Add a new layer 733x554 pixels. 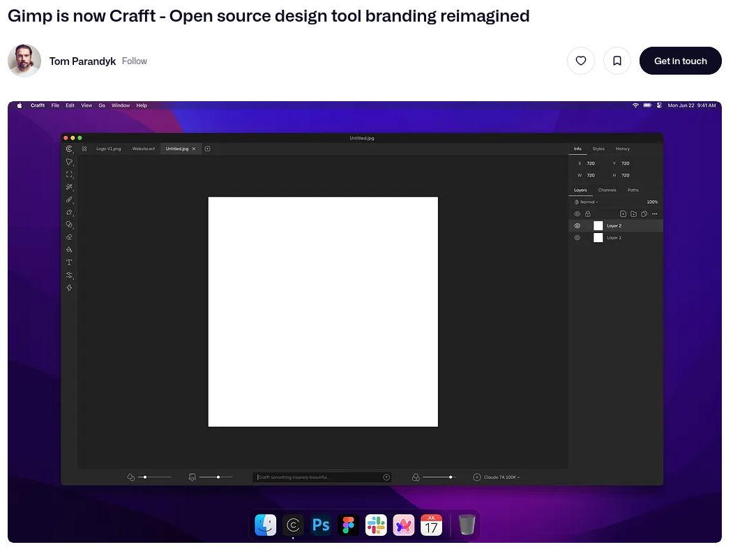pyautogui.click(x=623, y=214)
